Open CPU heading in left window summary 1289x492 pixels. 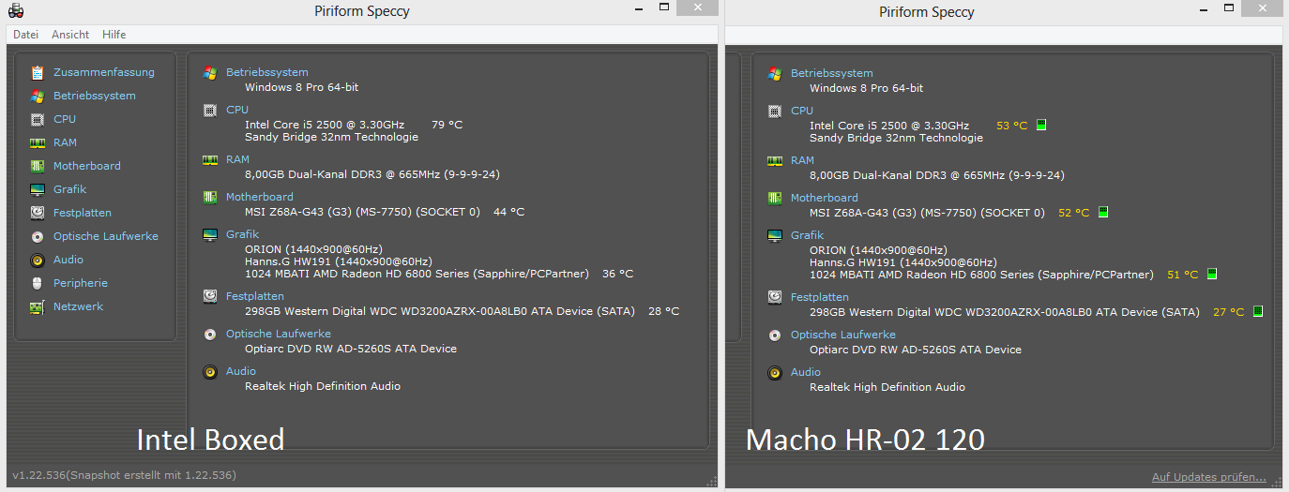pyautogui.click(x=237, y=110)
